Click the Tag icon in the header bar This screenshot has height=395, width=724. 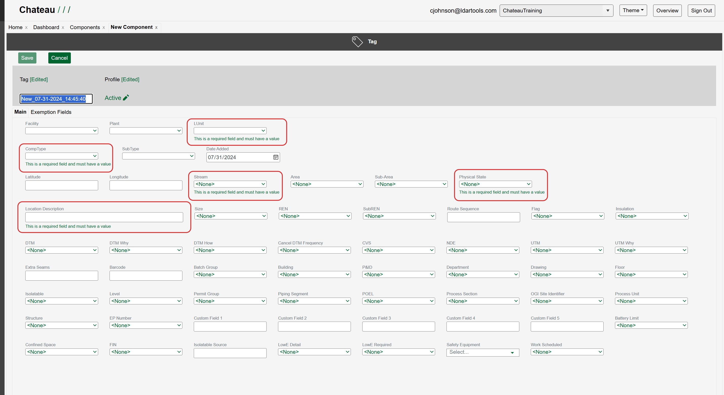[357, 41]
